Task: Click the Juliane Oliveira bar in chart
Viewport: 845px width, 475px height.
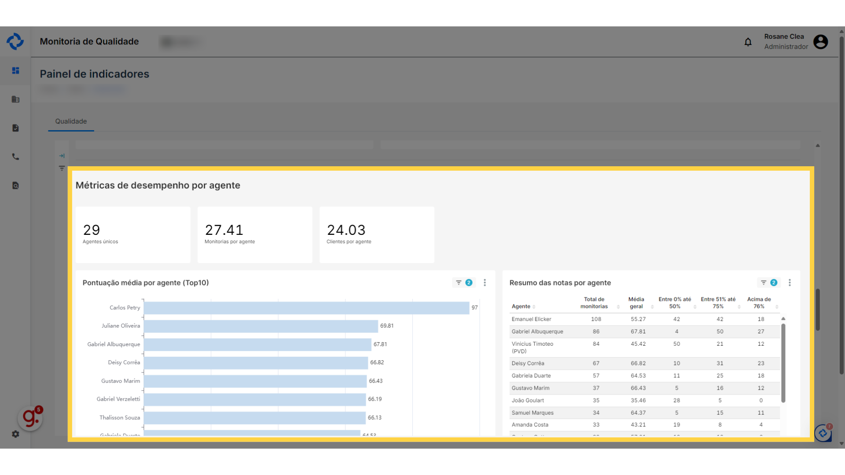Action: coord(261,326)
